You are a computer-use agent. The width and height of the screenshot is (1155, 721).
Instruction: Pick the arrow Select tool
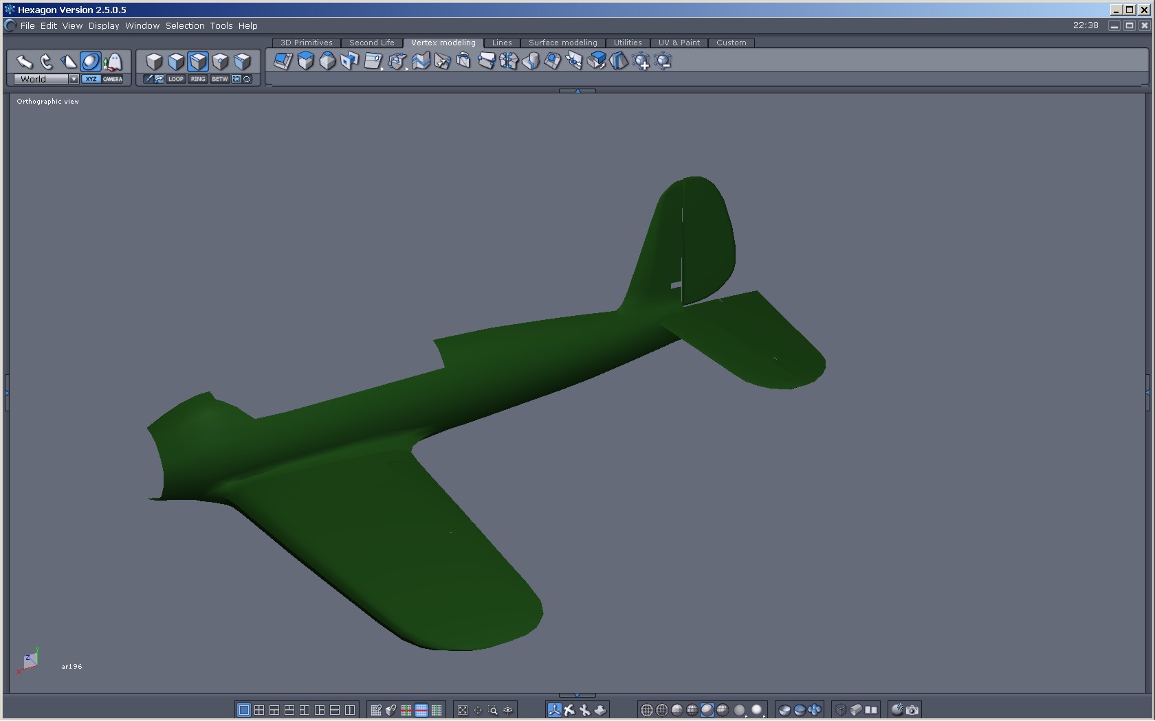[x=25, y=62]
